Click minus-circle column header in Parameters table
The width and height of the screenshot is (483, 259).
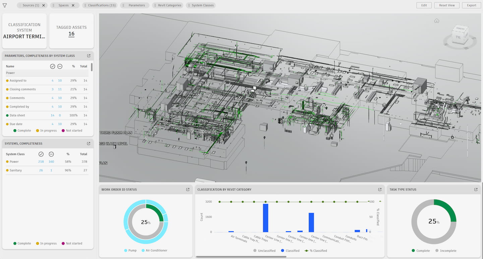[60, 66]
